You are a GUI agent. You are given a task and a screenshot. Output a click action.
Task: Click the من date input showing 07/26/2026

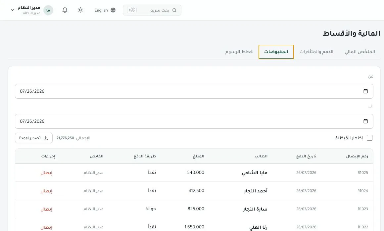tap(194, 91)
